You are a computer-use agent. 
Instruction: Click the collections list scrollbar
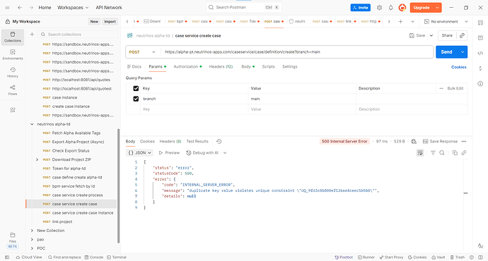(x=118, y=186)
